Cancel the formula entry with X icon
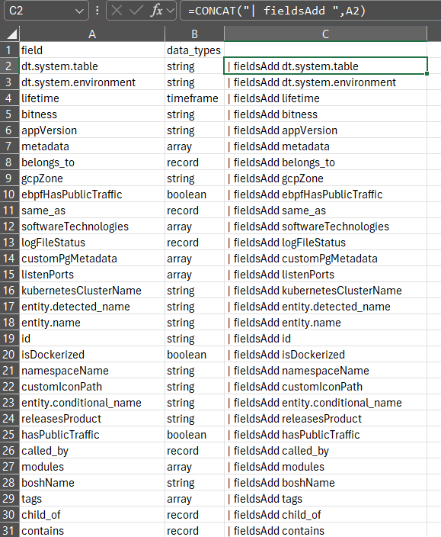The height and width of the screenshot is (537, 441). [117, 11]
